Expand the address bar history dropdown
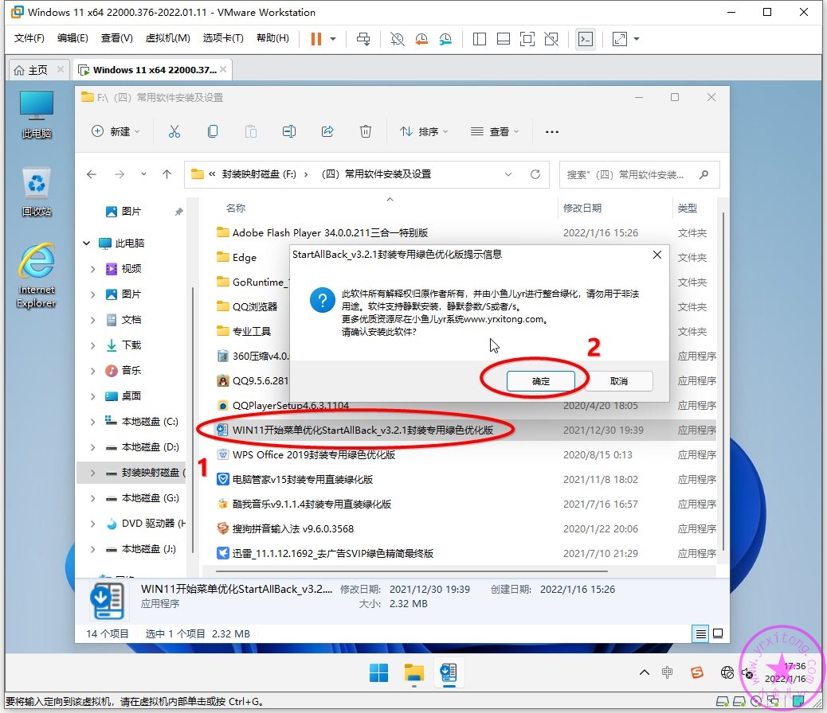Screen dimensions: 827x713 pyautogui.click(x=508, y=174)
